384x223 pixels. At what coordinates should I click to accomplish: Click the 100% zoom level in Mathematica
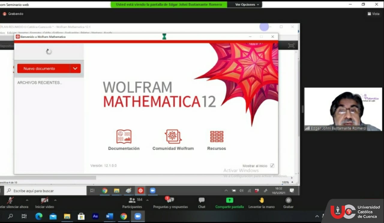(x=285, y=182)
